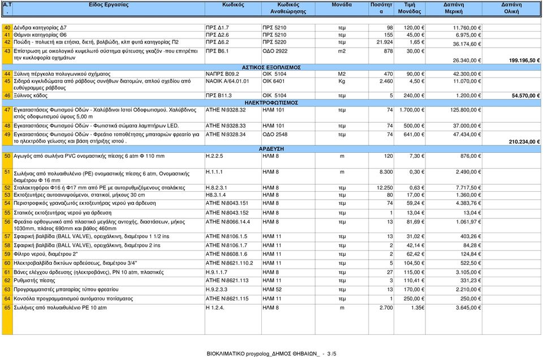Click revision code 'ΗΛΜ 52' in row 63
The width and height of the screenshot is (543, 357).
click(272, 290)
